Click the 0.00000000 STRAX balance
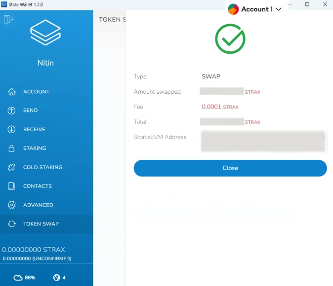This screenshot has width=333, height=286. (33, 250)
